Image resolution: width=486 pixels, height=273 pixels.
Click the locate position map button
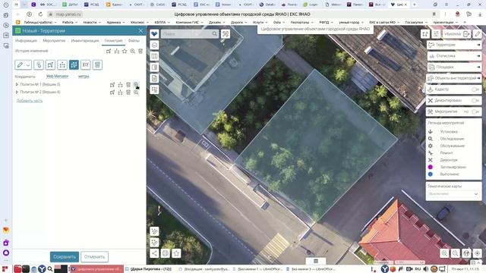[478, 253]
